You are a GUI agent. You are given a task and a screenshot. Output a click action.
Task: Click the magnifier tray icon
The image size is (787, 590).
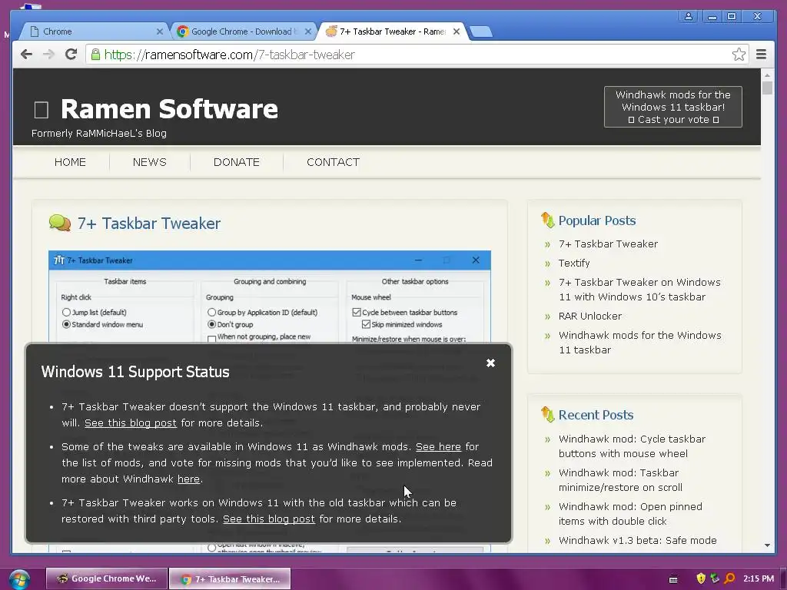pyautogui.click(x=729, y=578)
